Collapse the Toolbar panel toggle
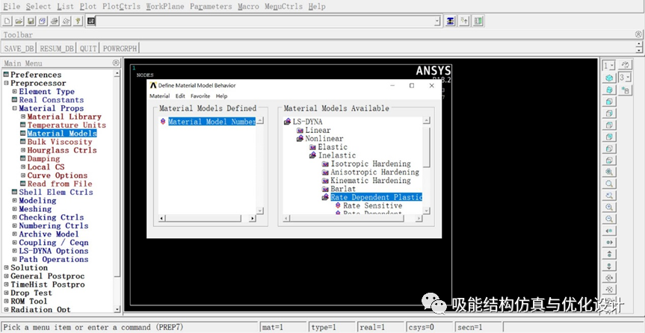This screenshot has height=333, width=645. tap(638, 34)
